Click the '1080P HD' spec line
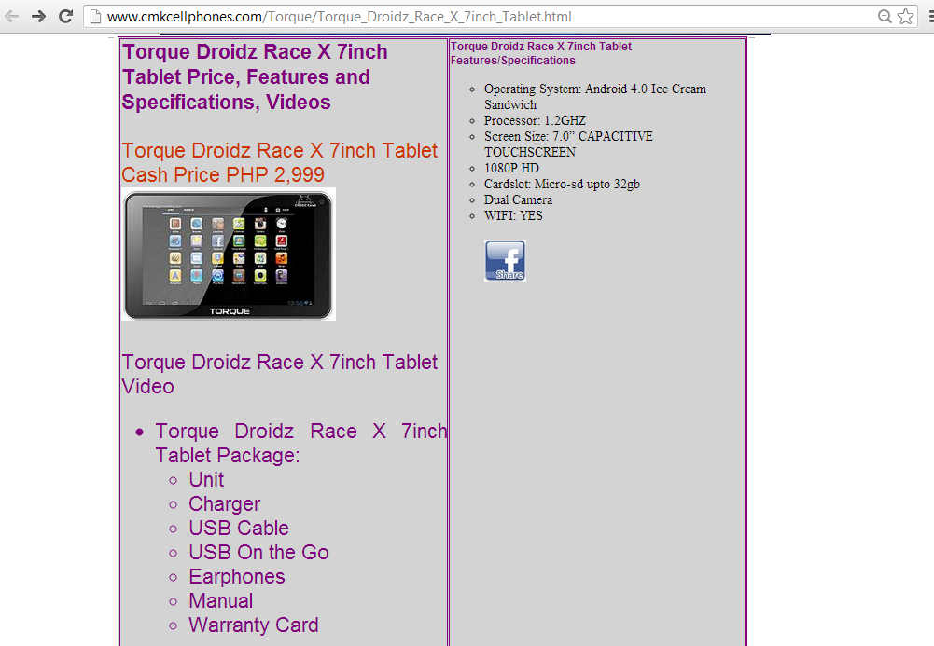Image resolution: width=934 pixels, height=646 pixels. [x=511, y=168]
